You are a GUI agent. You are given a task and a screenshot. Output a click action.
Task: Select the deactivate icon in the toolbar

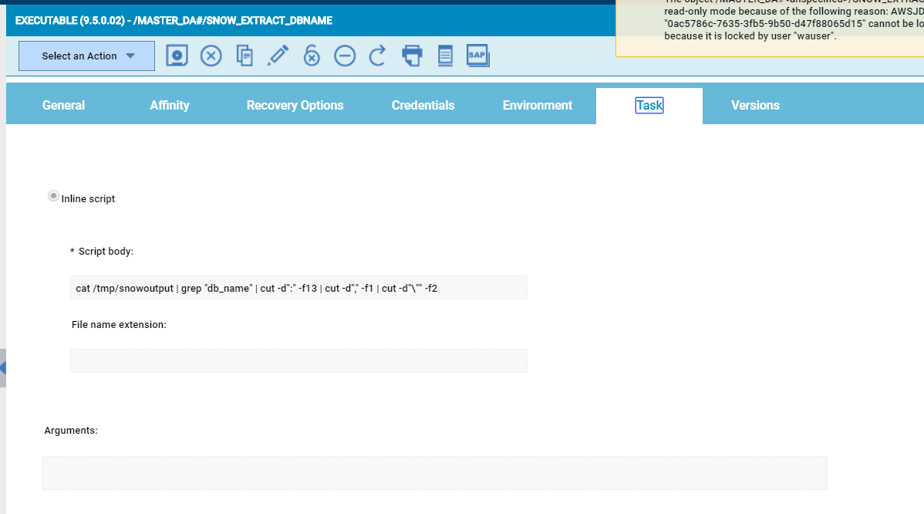[345, 55]
